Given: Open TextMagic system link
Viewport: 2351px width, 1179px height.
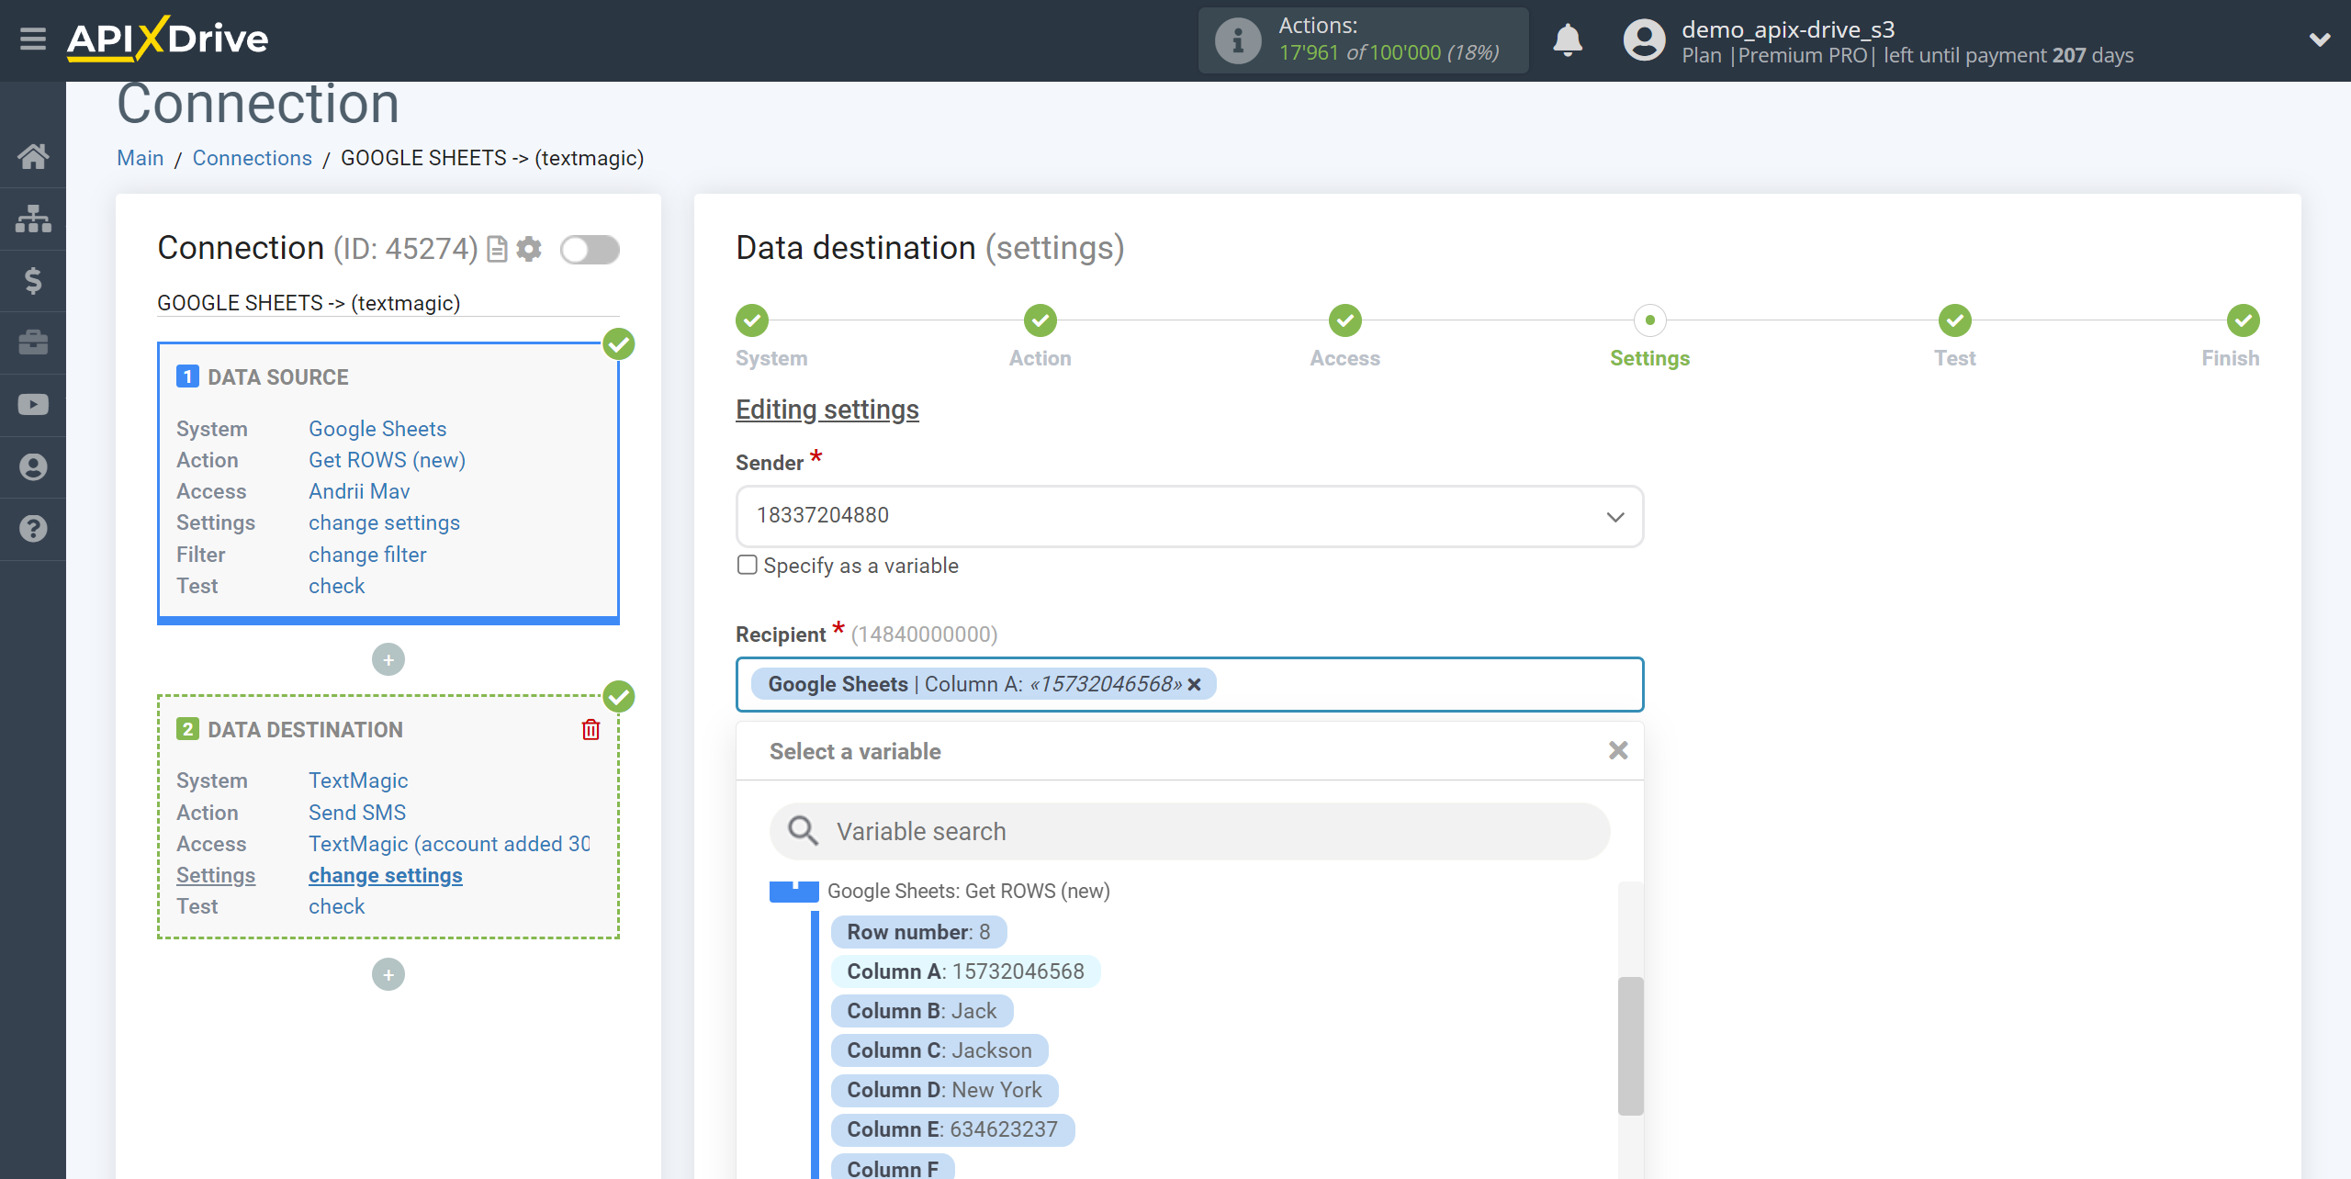Looking at the screenshot, I should (358, 780).
